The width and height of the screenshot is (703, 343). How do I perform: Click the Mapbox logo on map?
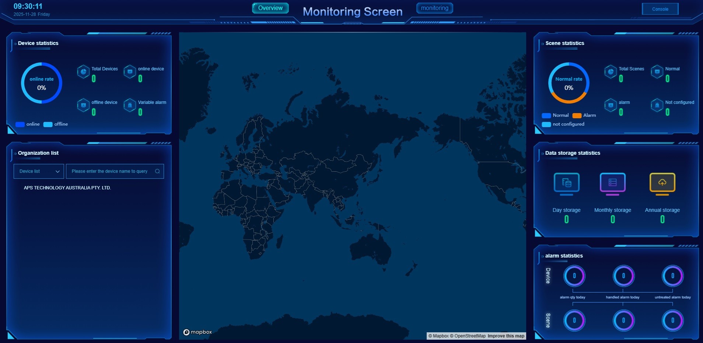[197, 332]
